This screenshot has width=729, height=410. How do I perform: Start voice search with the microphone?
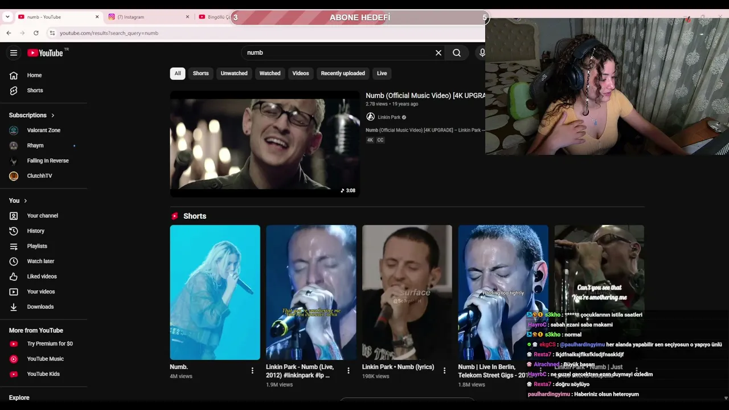(482, 53)
